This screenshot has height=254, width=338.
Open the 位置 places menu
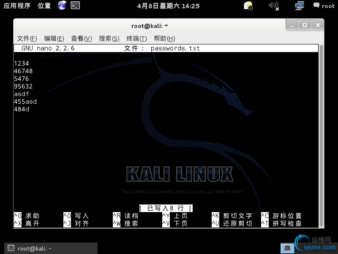[x=44, y=6]
